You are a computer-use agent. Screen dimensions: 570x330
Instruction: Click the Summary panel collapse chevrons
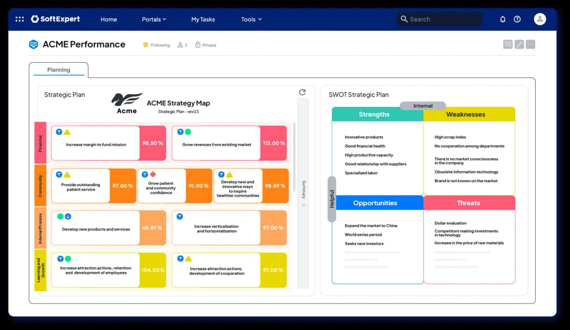point(304,205)
